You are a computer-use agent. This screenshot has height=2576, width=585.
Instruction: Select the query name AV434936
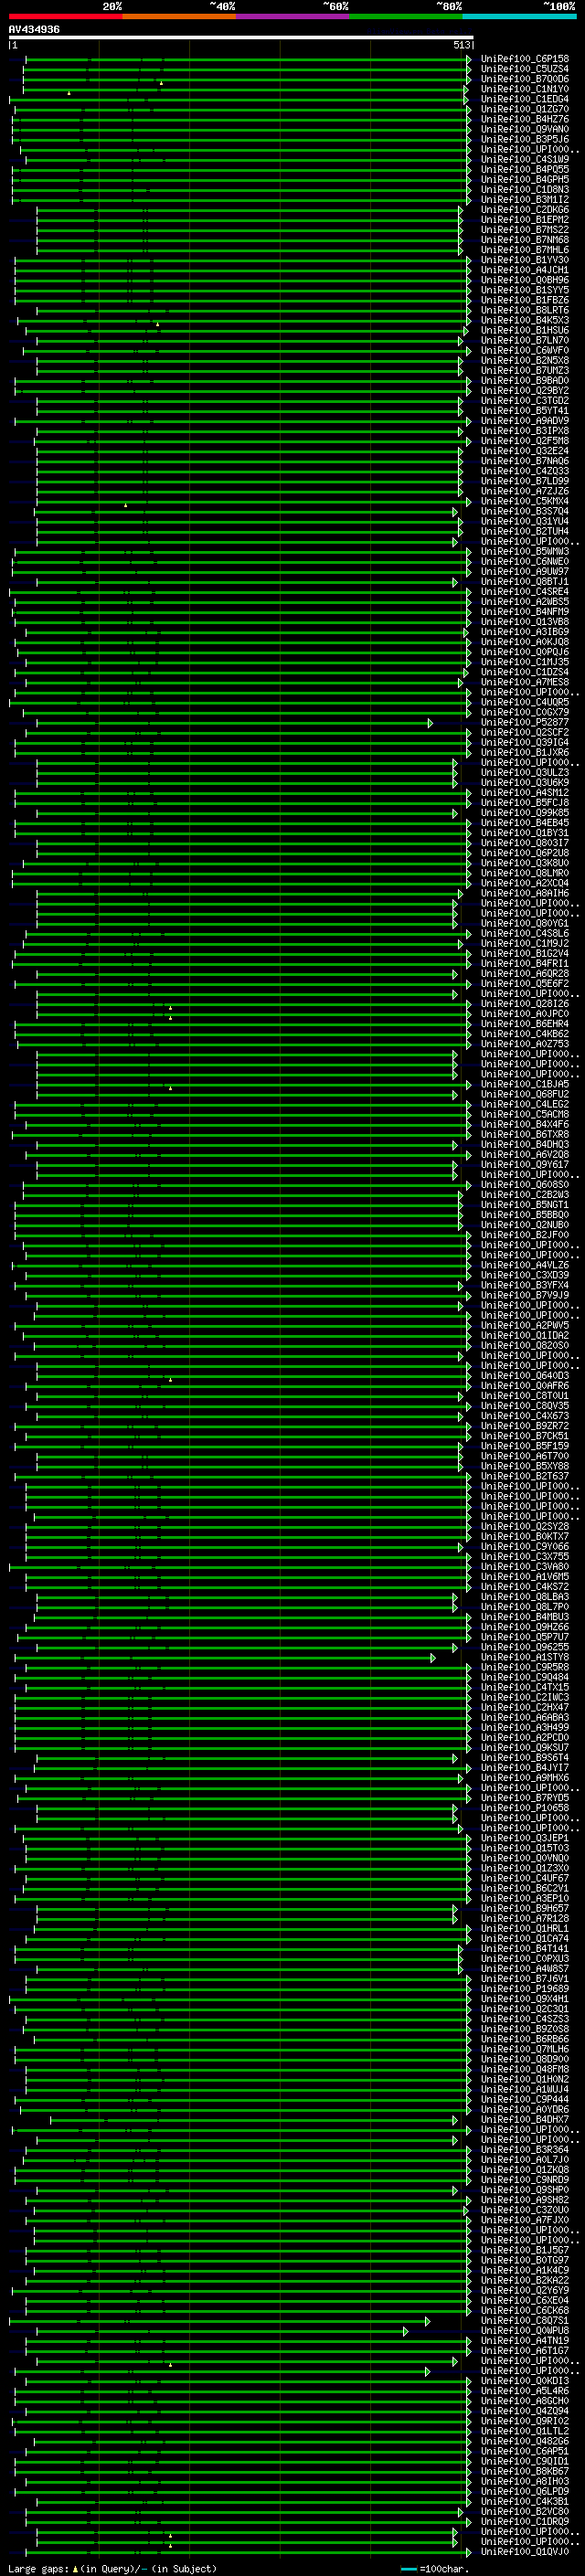[x=34, y=30]
